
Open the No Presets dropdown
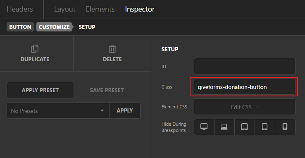(x=58, y=110)
